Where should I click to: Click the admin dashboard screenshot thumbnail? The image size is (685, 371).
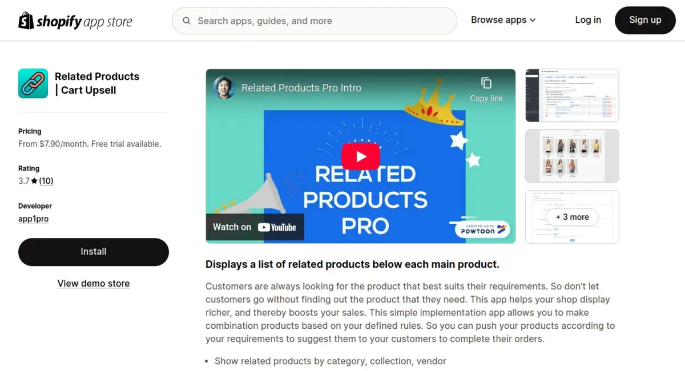point(572,95)
